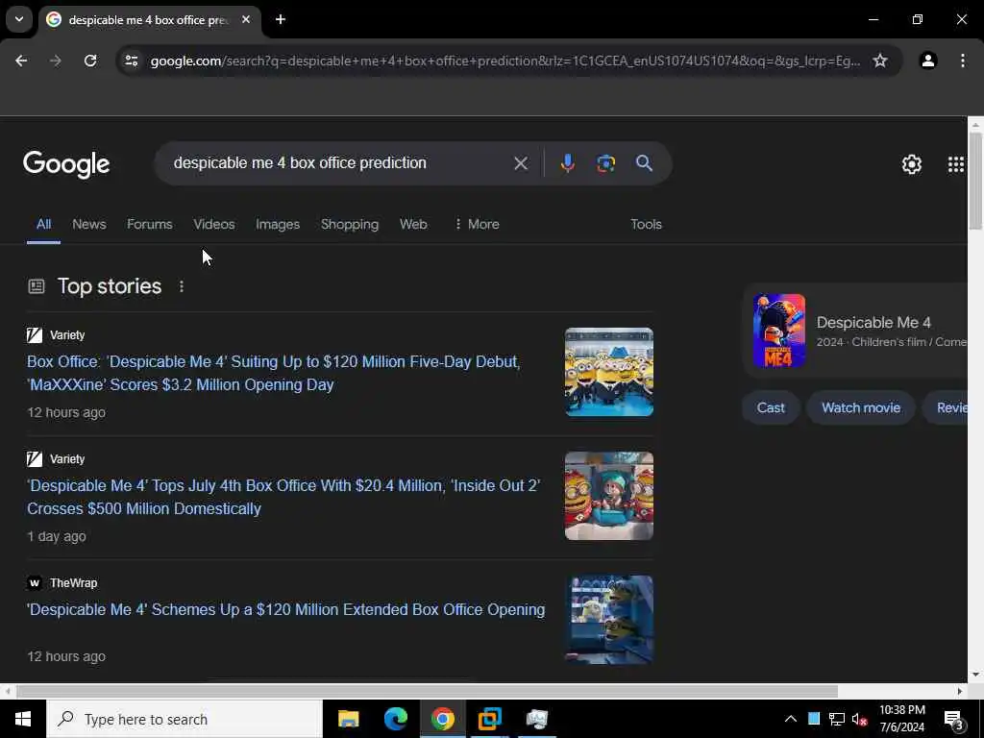
Task: Click TheWrap source label
Action: 73,583
